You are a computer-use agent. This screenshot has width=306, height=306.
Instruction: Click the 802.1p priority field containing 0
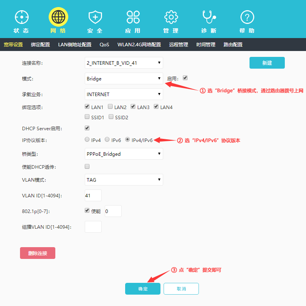point(113,211)
